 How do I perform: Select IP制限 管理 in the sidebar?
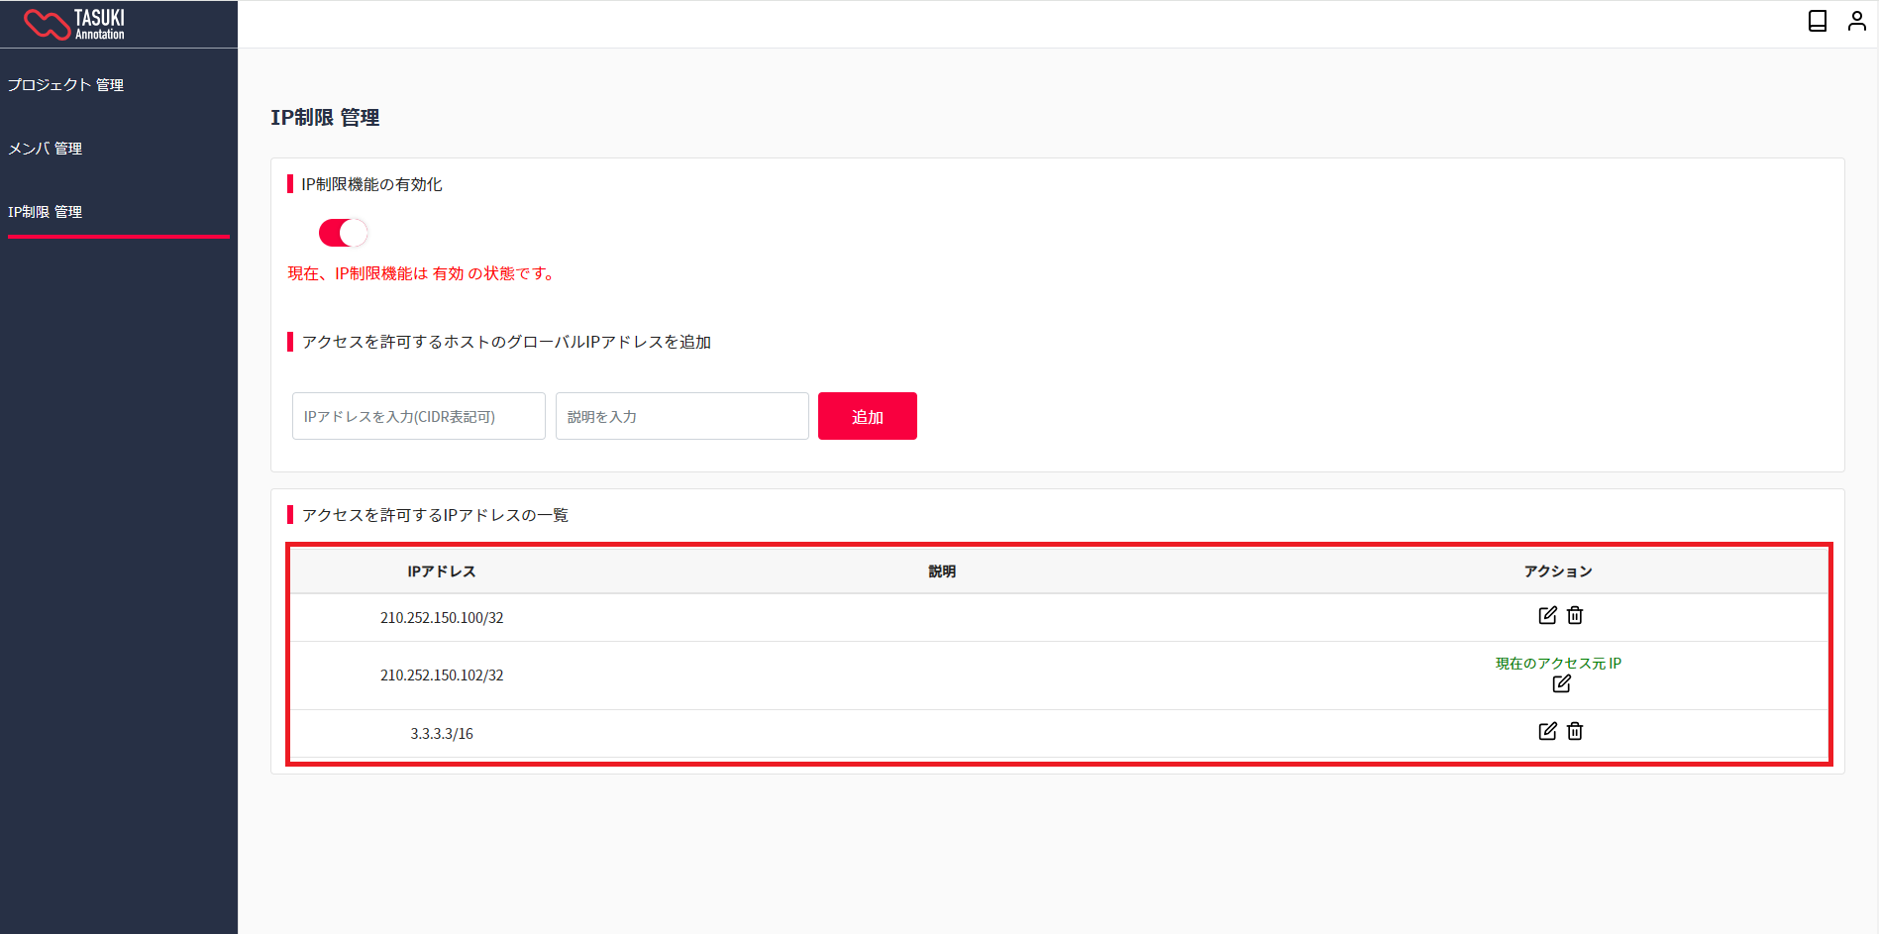coord(46,212)
